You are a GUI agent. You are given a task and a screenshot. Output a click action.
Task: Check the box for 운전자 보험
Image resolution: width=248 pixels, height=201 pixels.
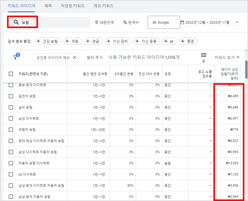coord(11,96)
